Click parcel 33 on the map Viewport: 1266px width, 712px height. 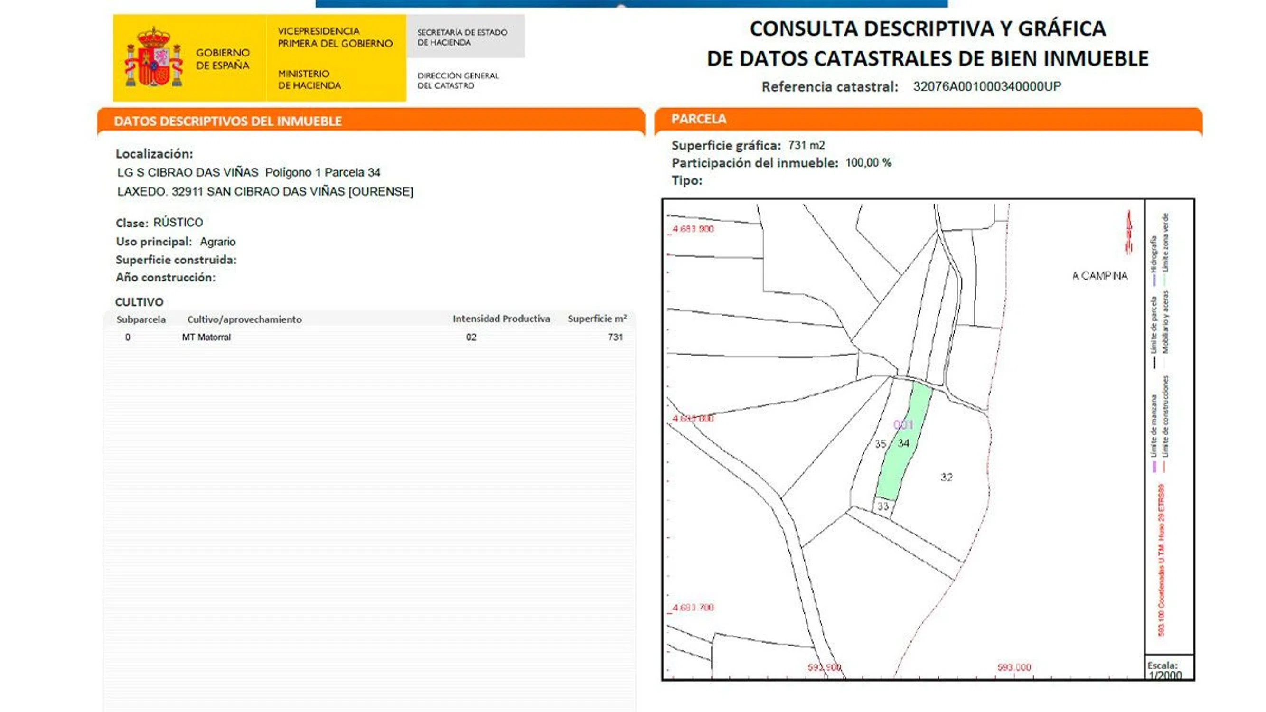pos(882,506)
